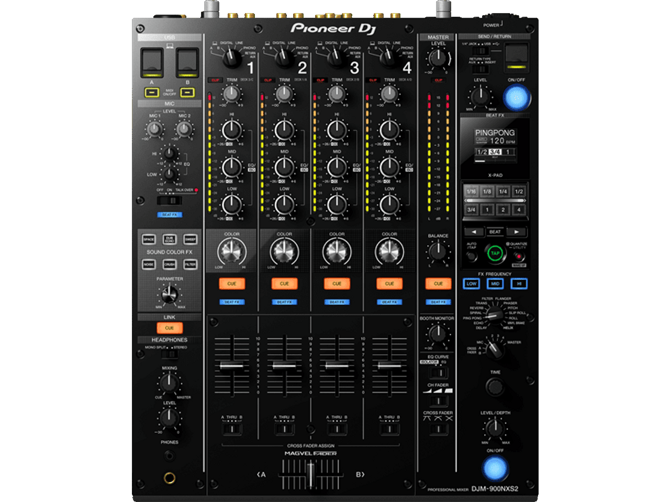Select the SPACE sound color effect
The height and width of the screenshot is (502, 670).
coord(149,239)
